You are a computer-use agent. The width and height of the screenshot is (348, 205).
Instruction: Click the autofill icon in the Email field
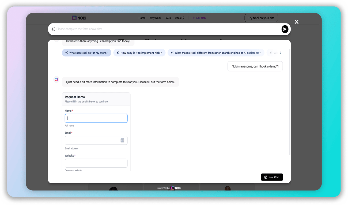coord(122,140)
